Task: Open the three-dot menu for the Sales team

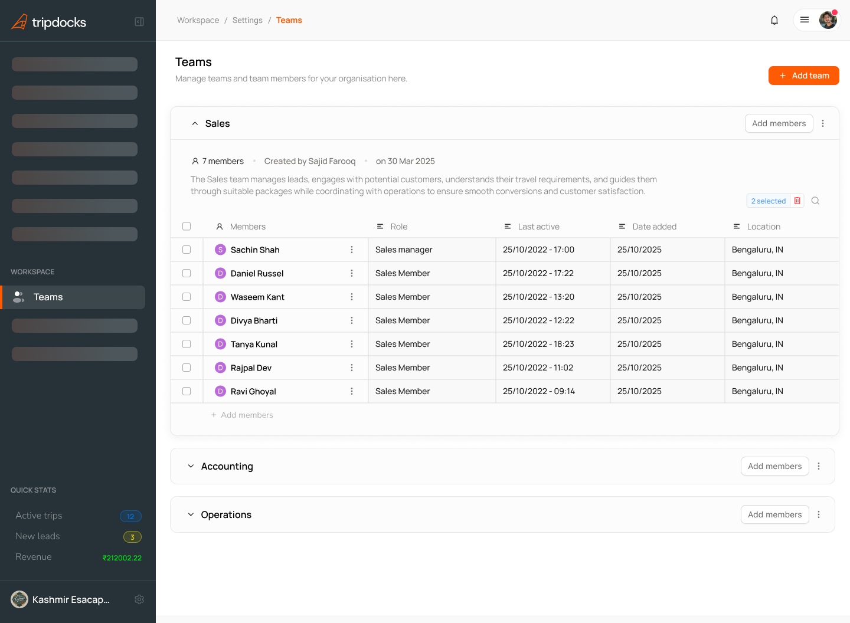Action: point(823,123)
